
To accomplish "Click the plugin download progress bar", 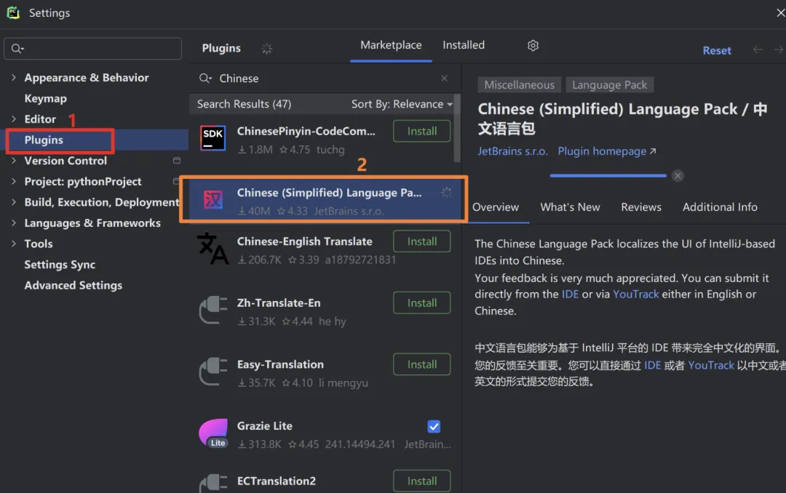I will [608, 176].
